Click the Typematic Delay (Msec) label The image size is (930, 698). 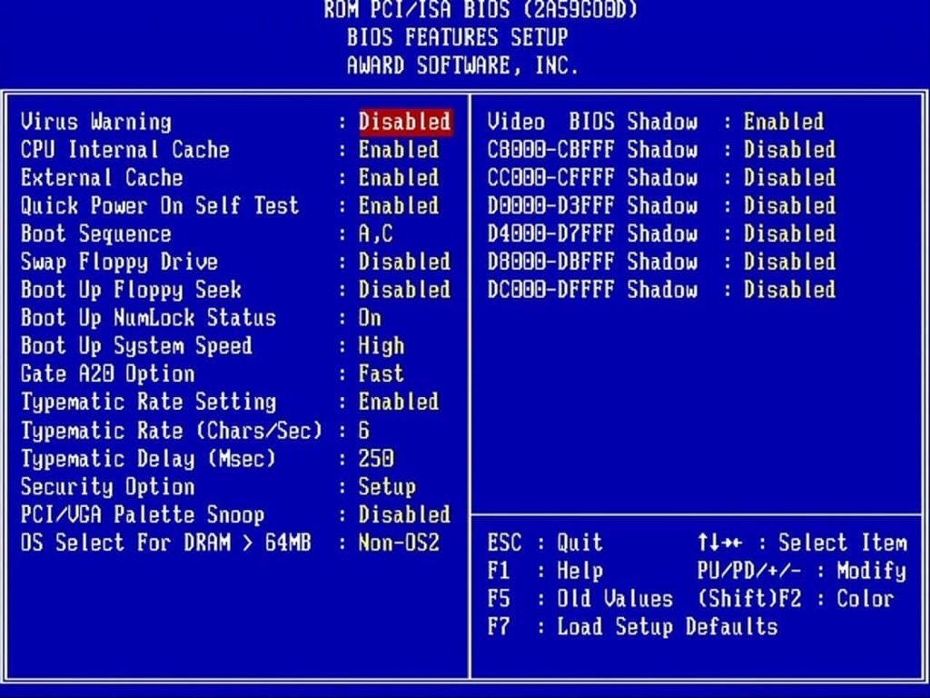coord(148,459)
